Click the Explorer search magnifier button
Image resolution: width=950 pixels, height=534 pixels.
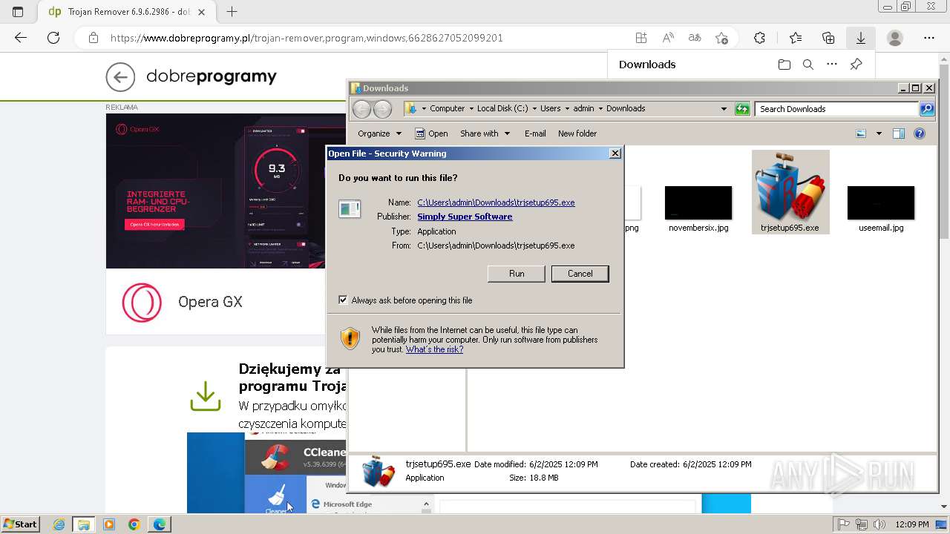point(927,109)
